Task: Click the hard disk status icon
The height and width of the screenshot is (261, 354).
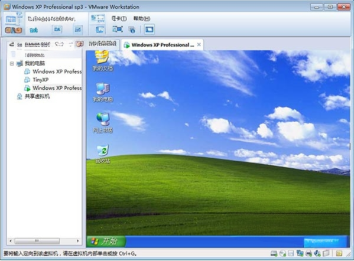Action: pyautogui.click(x=274, y=253)
